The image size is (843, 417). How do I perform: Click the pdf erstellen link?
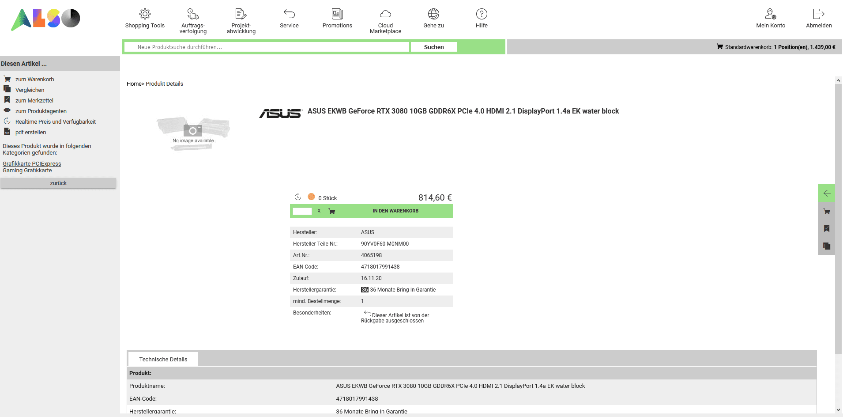point(31,133)
